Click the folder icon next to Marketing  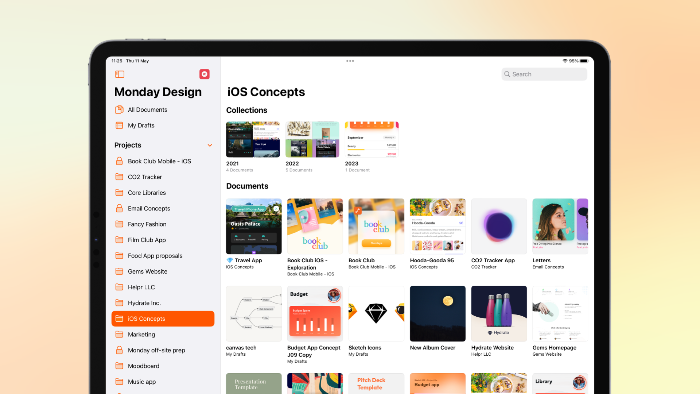(120, 334)
